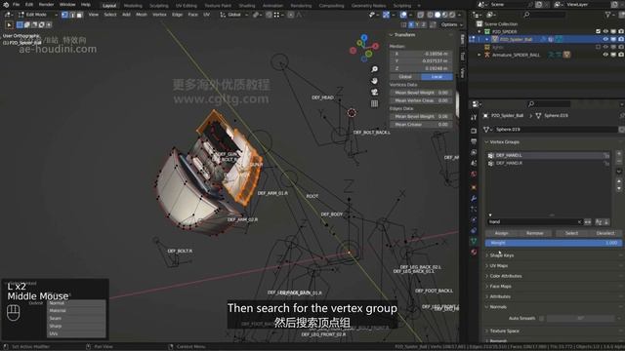This screenshot has height=351, width=625.
Task: Enable vertex select mode in header
Action: pos(64,15)
